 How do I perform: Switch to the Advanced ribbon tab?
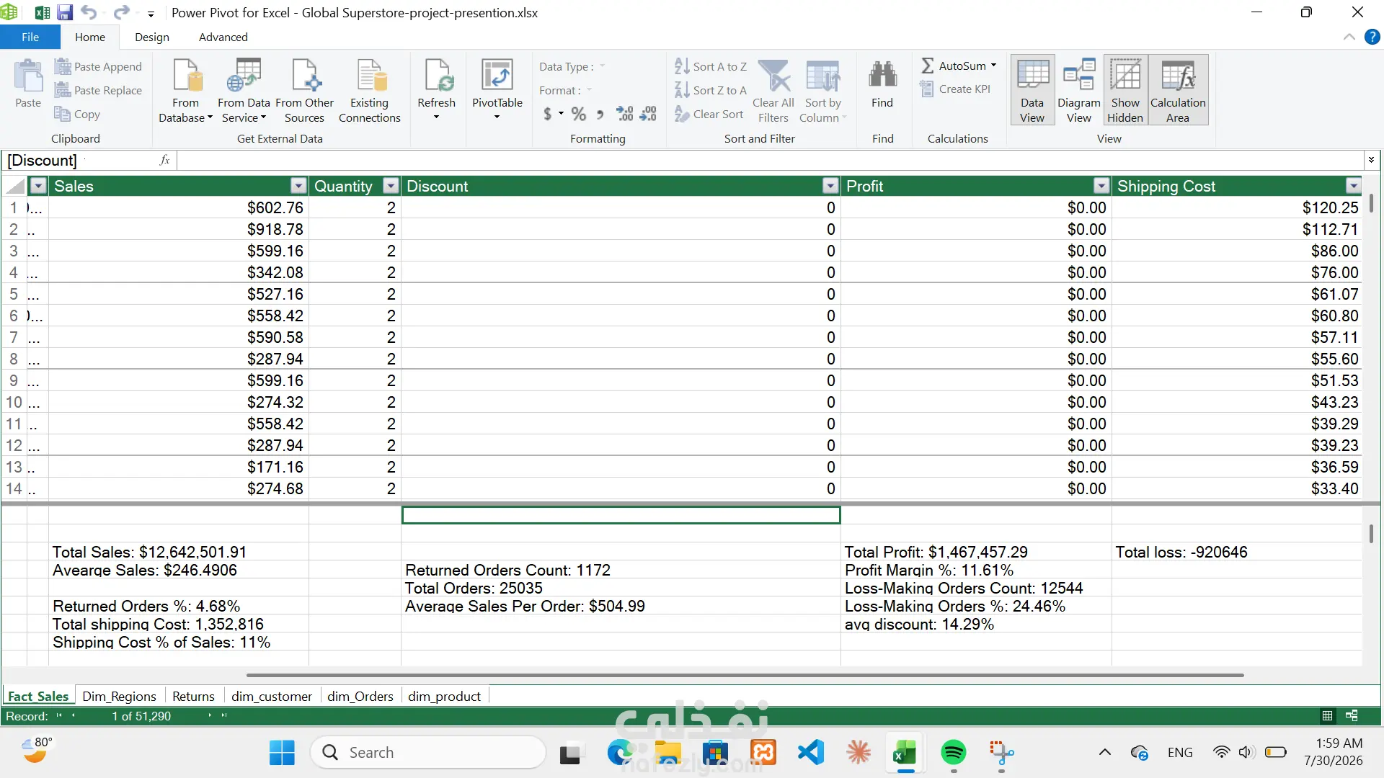(x=223, y=37)
